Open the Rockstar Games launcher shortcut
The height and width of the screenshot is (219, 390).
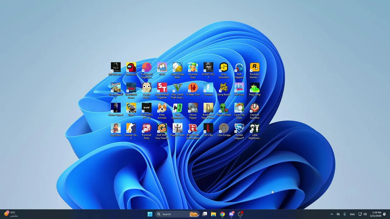point(255,71)
